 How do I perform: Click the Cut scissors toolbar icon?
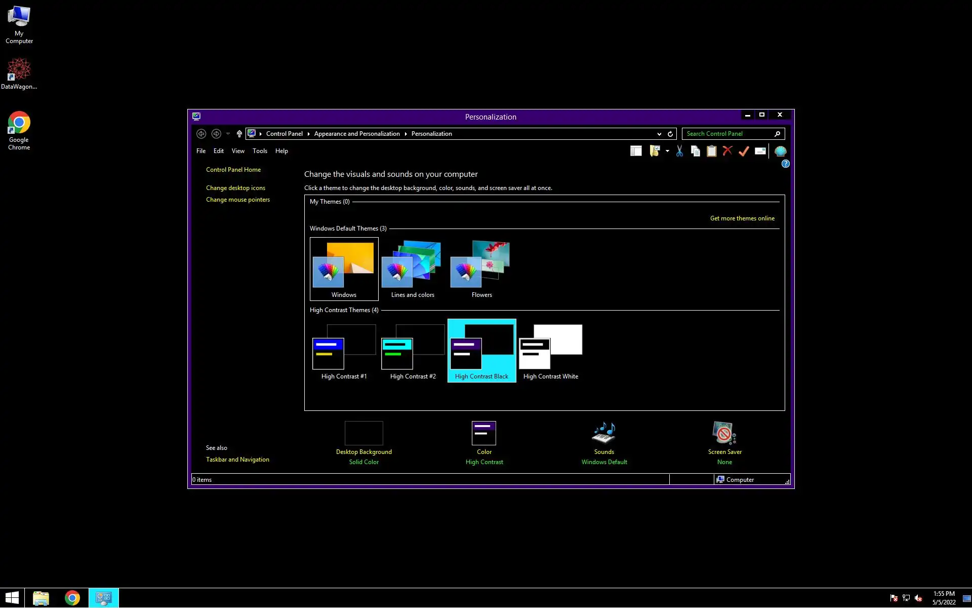679,151
